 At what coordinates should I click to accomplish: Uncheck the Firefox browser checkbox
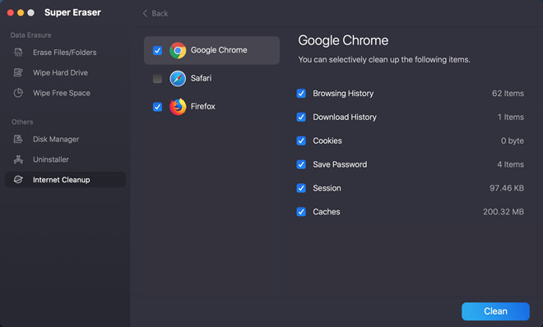[158, 107]
